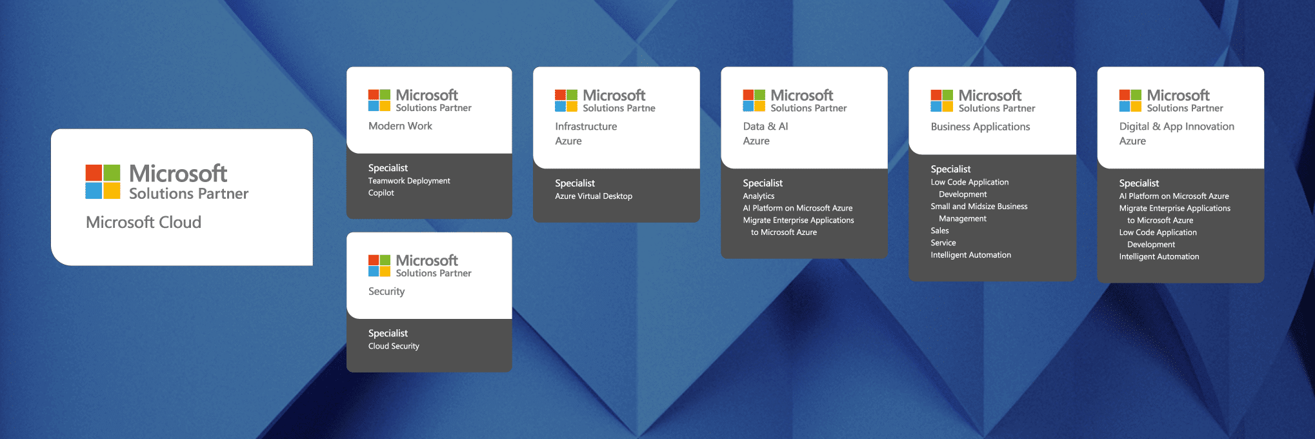
Task: Click 'Specialist' heading in Business Applications badge
Action: click(950, 169)
